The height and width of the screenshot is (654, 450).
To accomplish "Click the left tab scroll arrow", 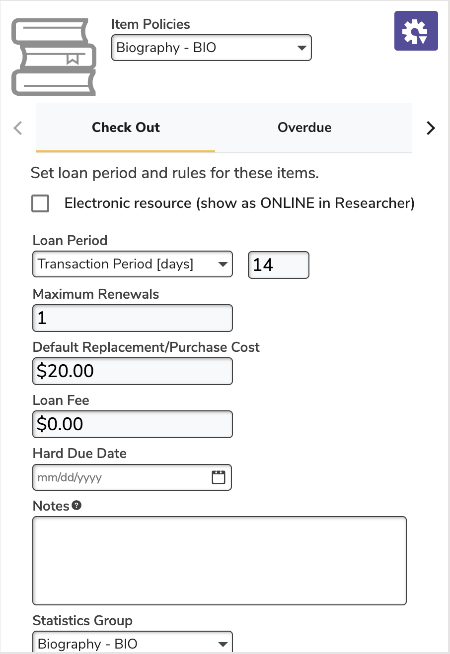I will 18,128.
